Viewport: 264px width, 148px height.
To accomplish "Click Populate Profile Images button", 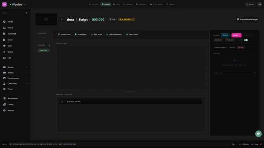I will pyautogui.click(x=247, y=19).
